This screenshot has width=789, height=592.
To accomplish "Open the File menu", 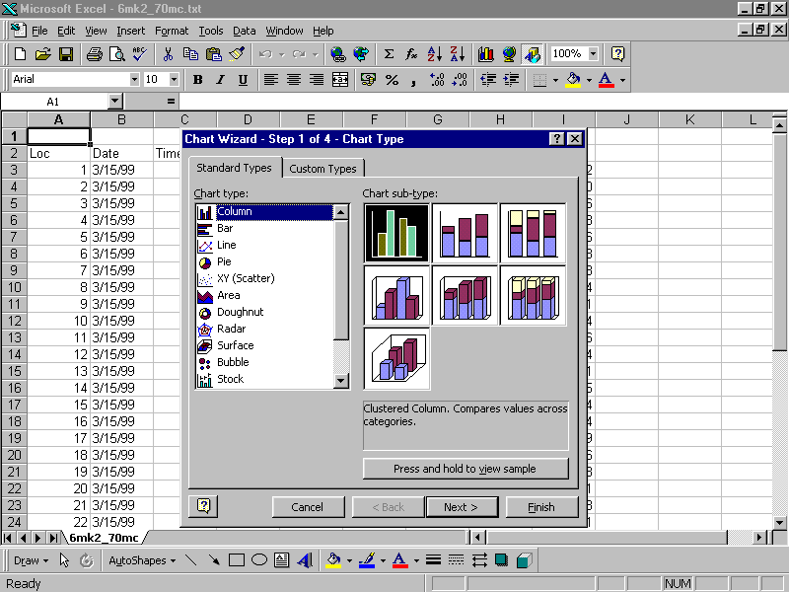I will click(x=39, y=31).
